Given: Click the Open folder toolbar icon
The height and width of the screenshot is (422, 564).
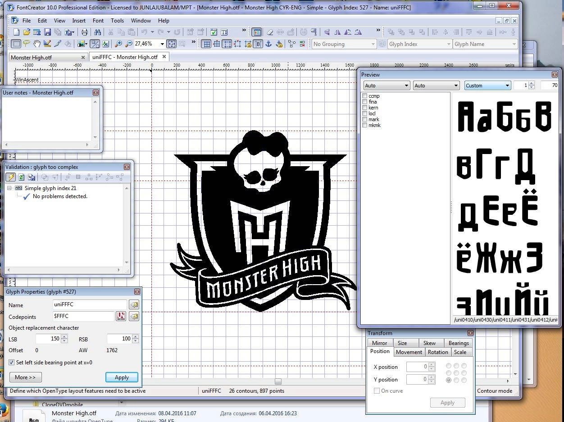Looking at the screenshot, I should coord(27,32).
